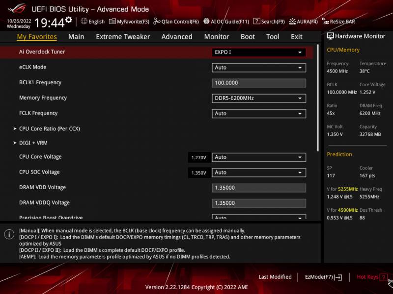The width and height of the screenshot is (393, 294).
Task: Open the eCLK Mode dropdown
Action: 259,68
